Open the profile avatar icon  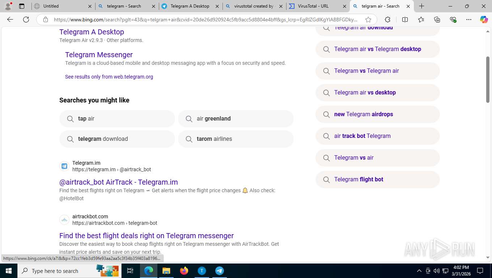point(8,6)
